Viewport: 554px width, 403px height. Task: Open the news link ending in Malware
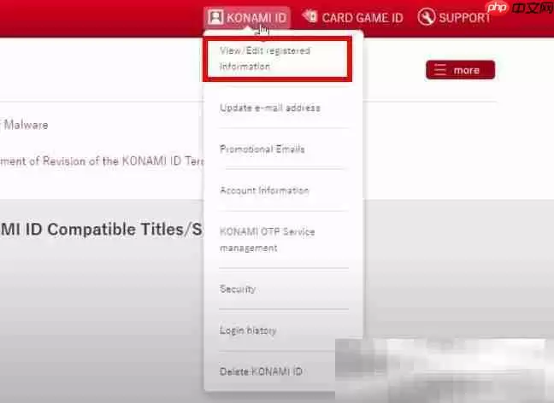(x=26, y=125)
